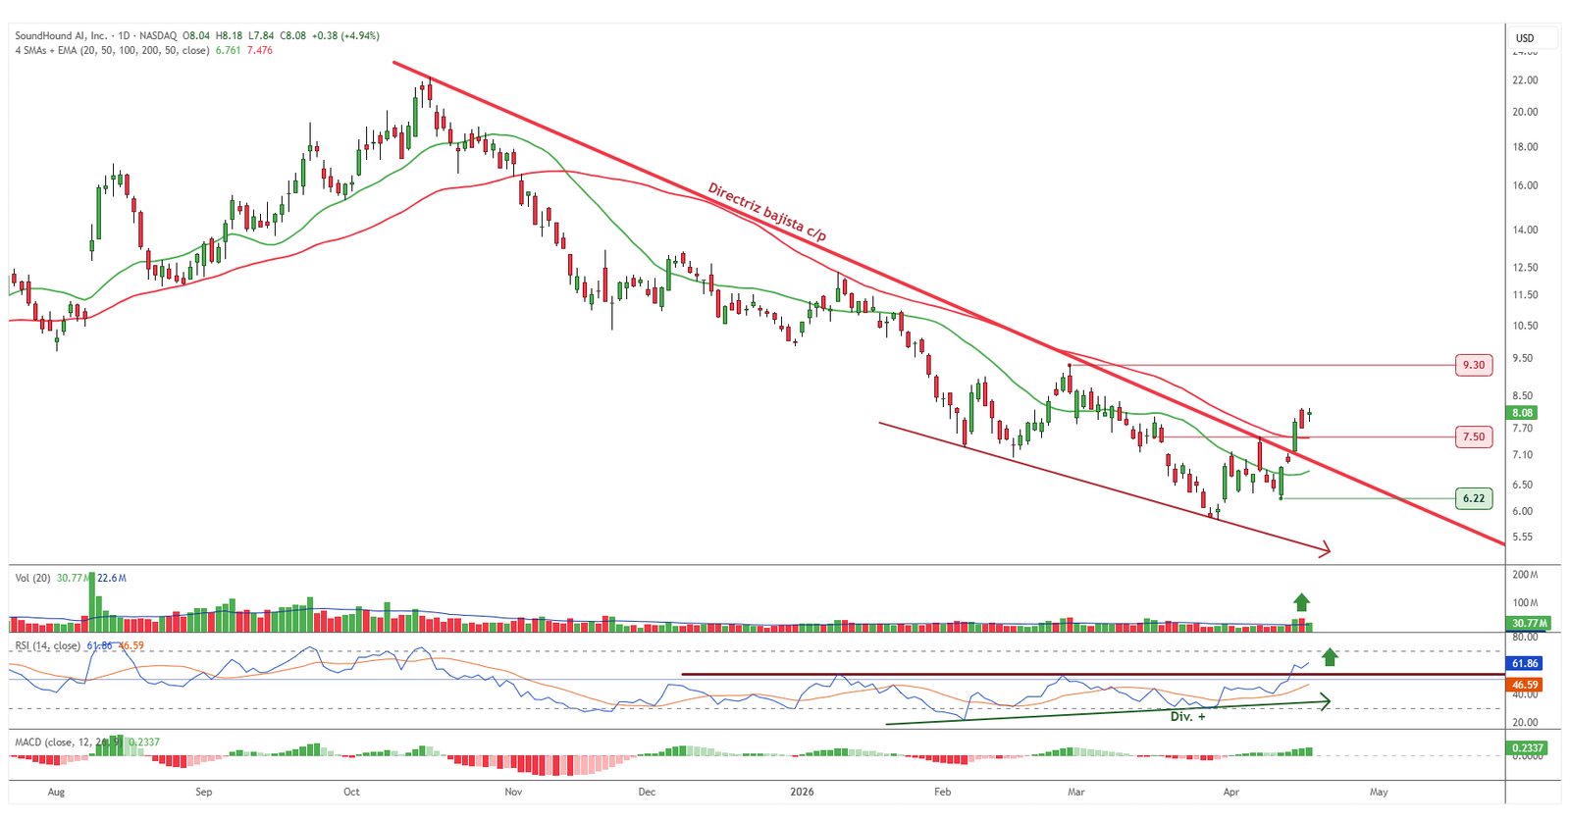Click the SoundHound AI, Inc. symbol title
1570x821 pixels.
[61, 35]
